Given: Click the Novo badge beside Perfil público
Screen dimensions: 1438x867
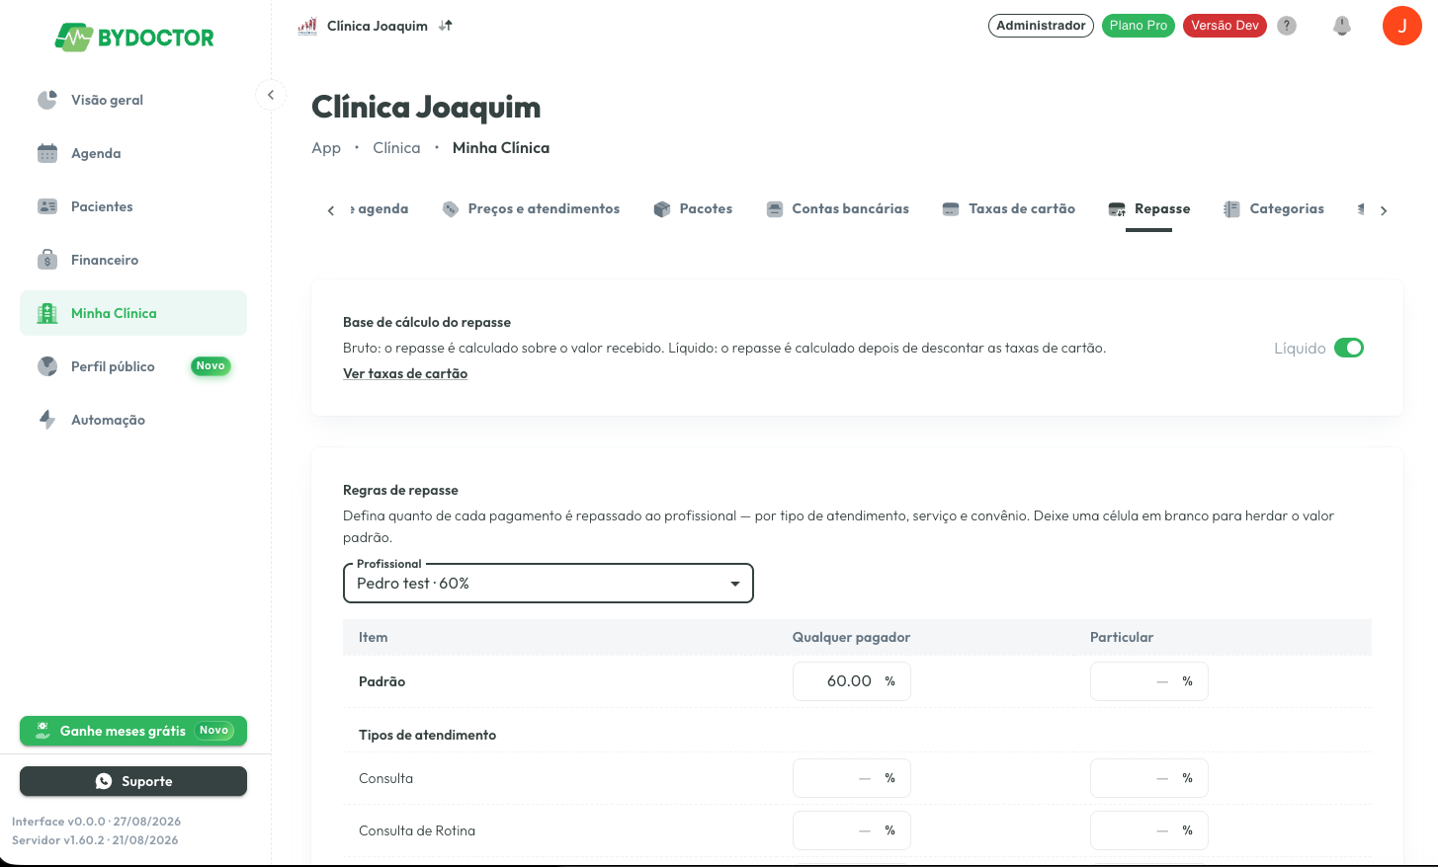Looking at the screenshot, I should coord(211,366).
